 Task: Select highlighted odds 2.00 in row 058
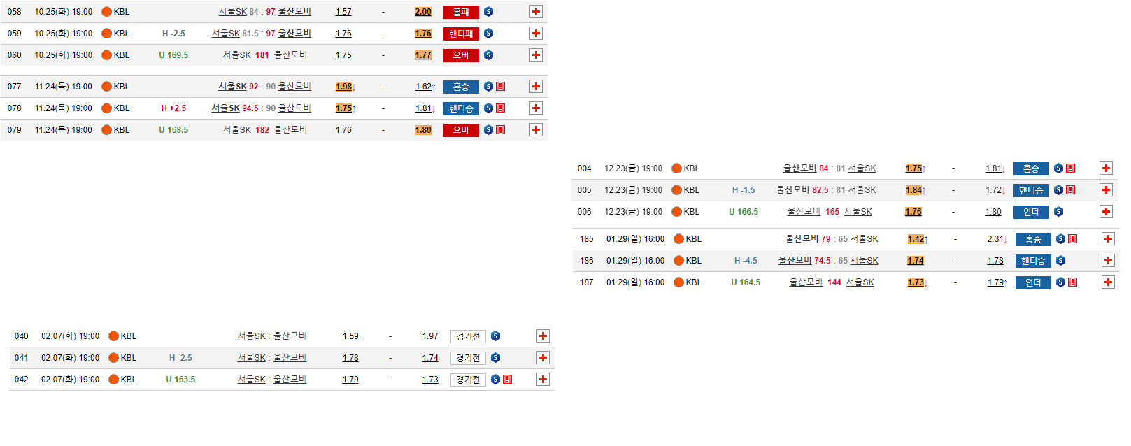pos(422,12)
